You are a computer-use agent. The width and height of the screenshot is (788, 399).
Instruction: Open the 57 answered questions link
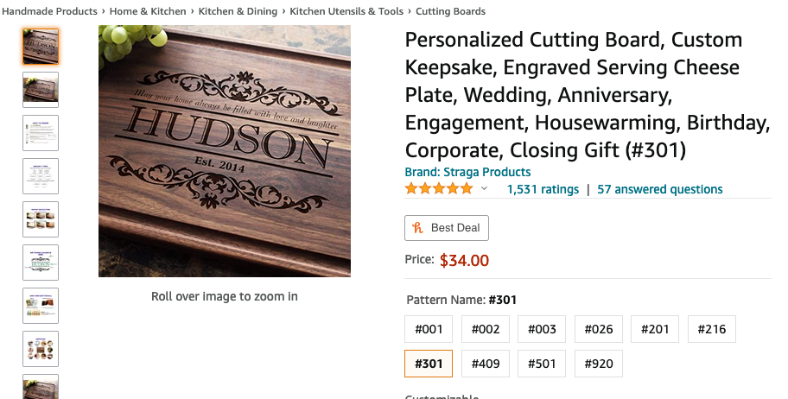point(660,189)
